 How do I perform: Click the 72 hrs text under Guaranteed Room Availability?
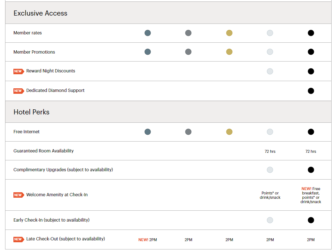(x=270, y=151)
